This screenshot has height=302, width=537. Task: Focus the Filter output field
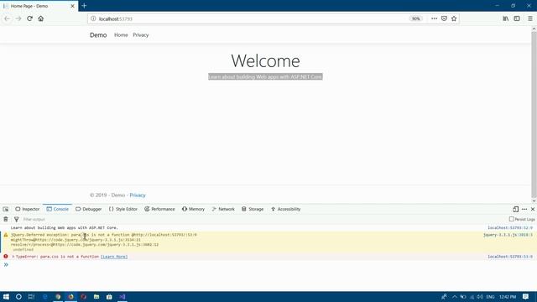[x=263, y=219]
